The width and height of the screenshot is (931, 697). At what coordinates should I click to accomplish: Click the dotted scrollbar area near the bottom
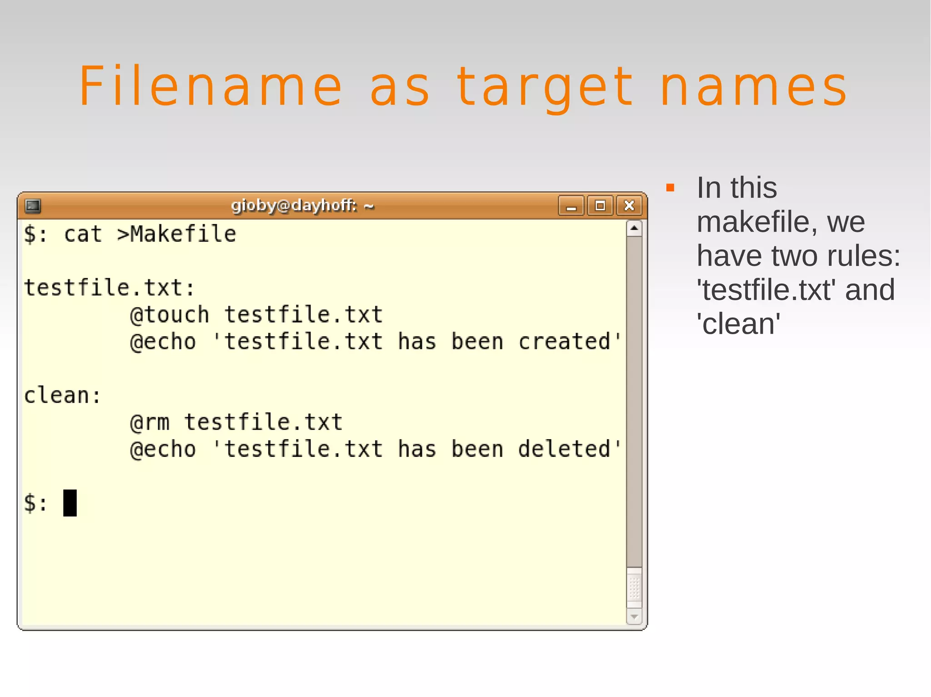(634, 588)
